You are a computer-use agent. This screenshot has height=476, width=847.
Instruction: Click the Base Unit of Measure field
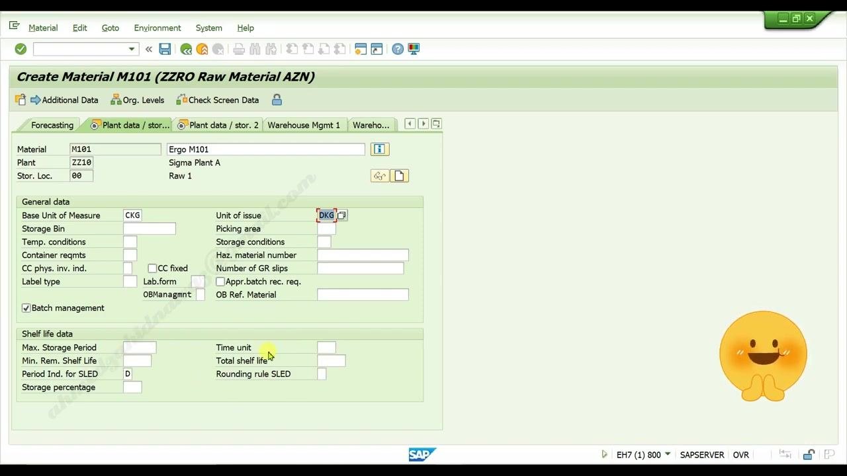(132, 216)
